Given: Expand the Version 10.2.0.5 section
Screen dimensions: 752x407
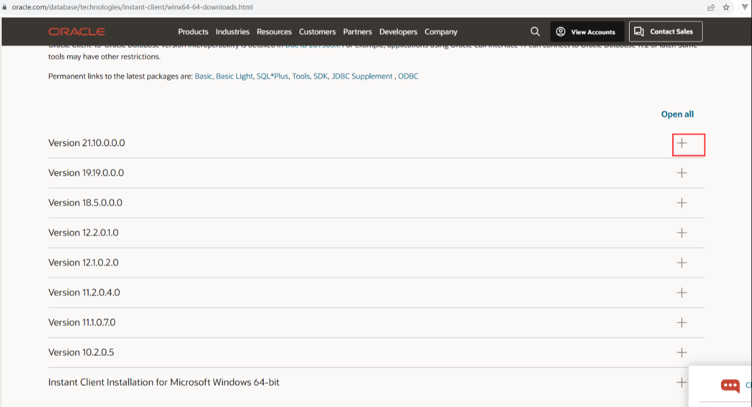Looking at the screenshot, I should pyautogui.click(x=682, y=352).
